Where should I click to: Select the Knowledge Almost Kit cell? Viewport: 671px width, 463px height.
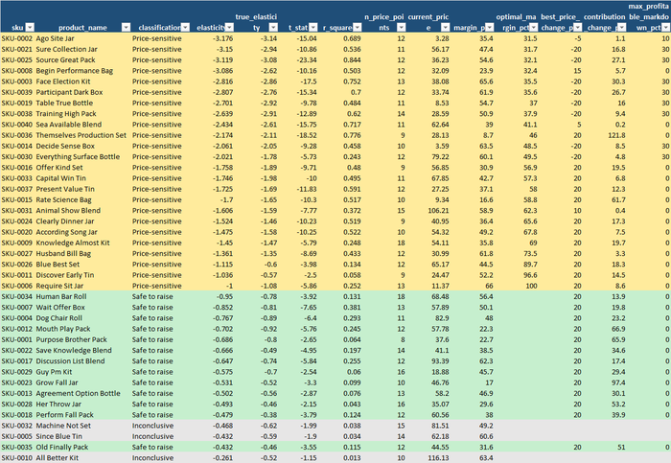(x=82, y=243)
